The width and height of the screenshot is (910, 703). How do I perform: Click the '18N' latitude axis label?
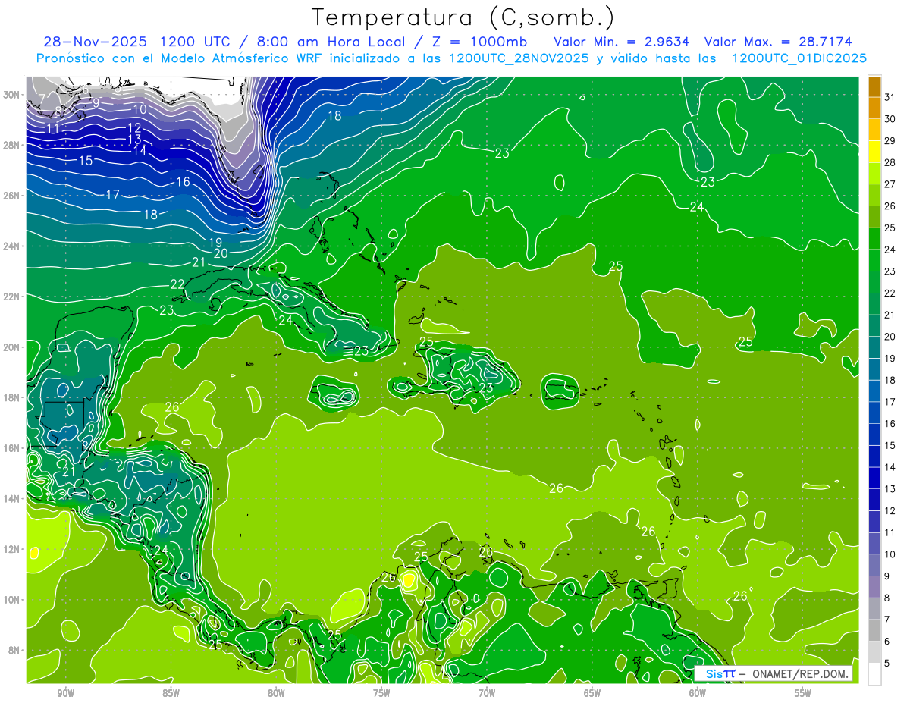tap(13, 397)
